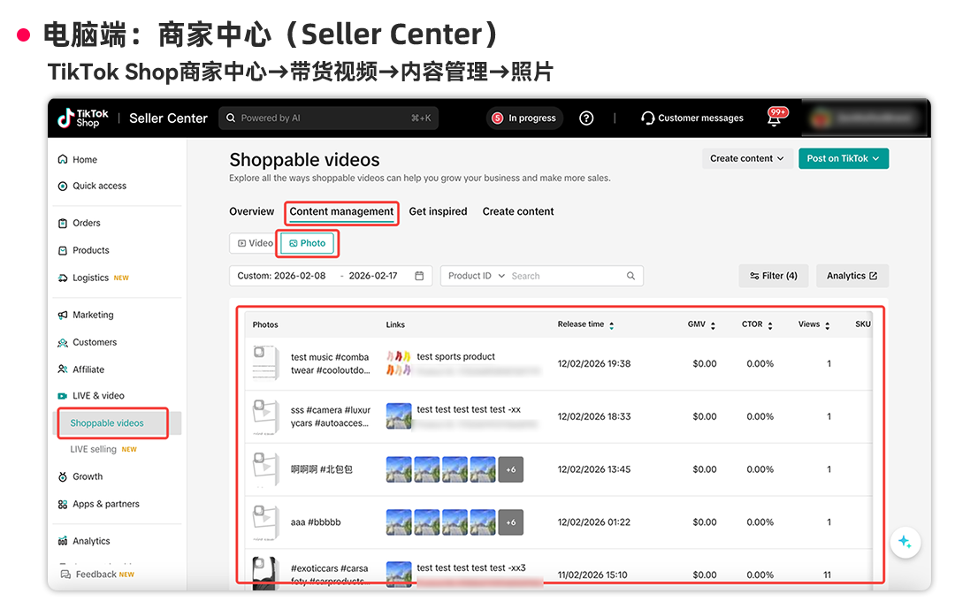Click the Seller Center title link

pos(168,118)
